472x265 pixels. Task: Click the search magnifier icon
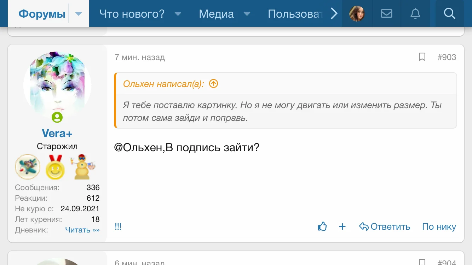tap(449, 13)
